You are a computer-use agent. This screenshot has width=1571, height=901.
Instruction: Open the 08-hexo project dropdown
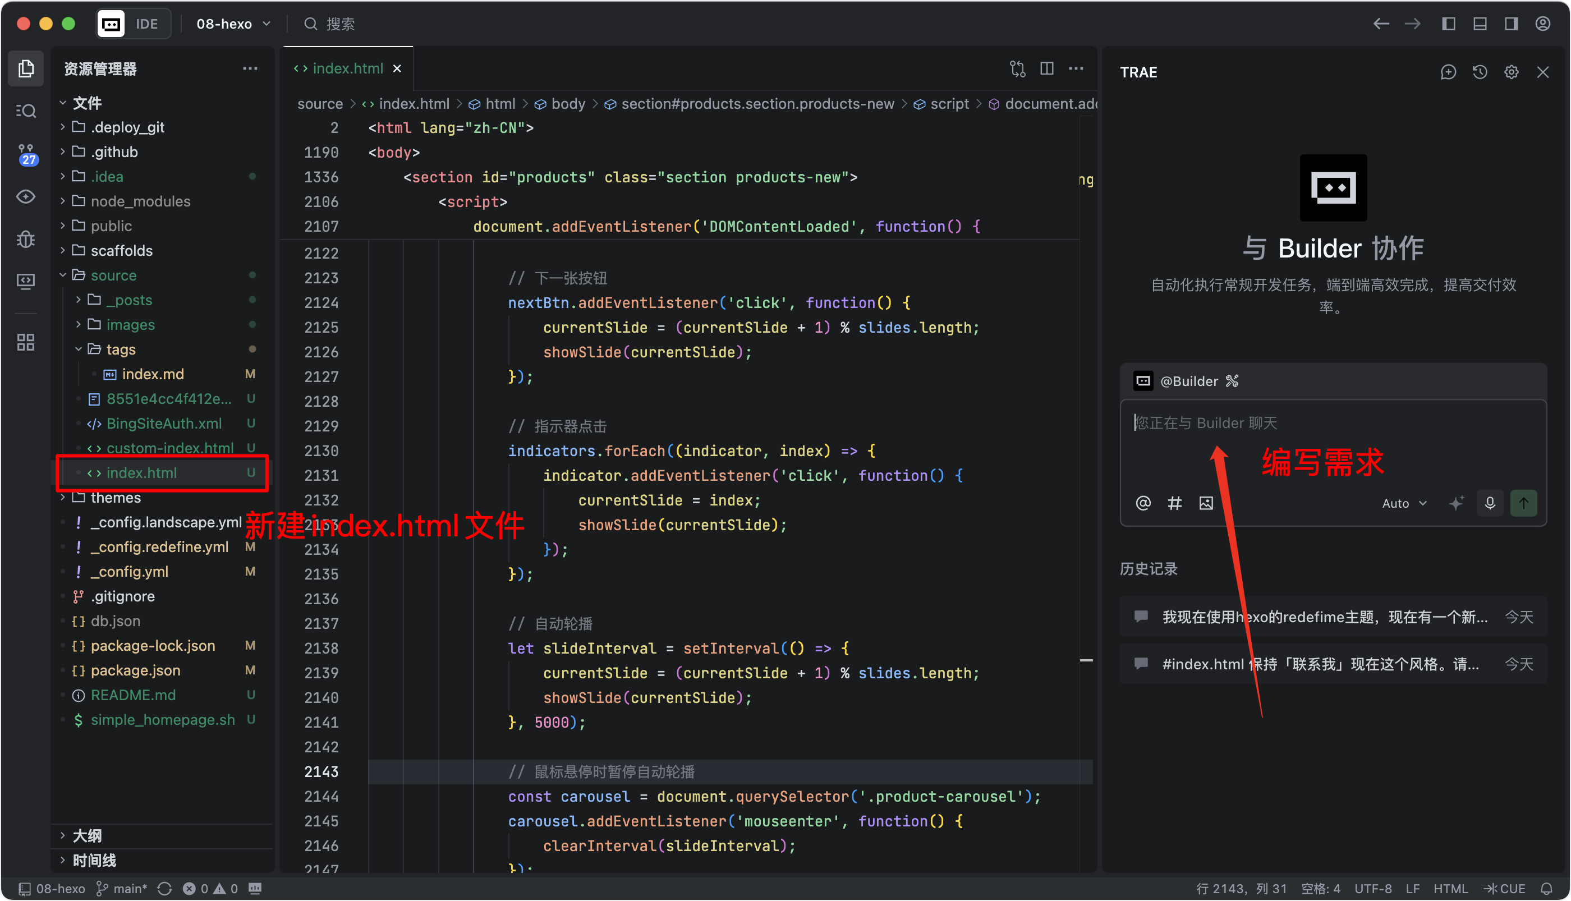(233, 24)
